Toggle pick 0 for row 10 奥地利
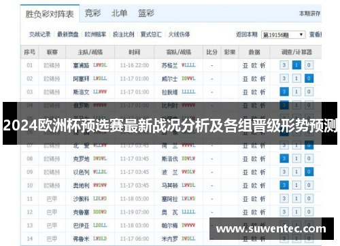The height and width of the screenshot is (246, 340). 309,186
